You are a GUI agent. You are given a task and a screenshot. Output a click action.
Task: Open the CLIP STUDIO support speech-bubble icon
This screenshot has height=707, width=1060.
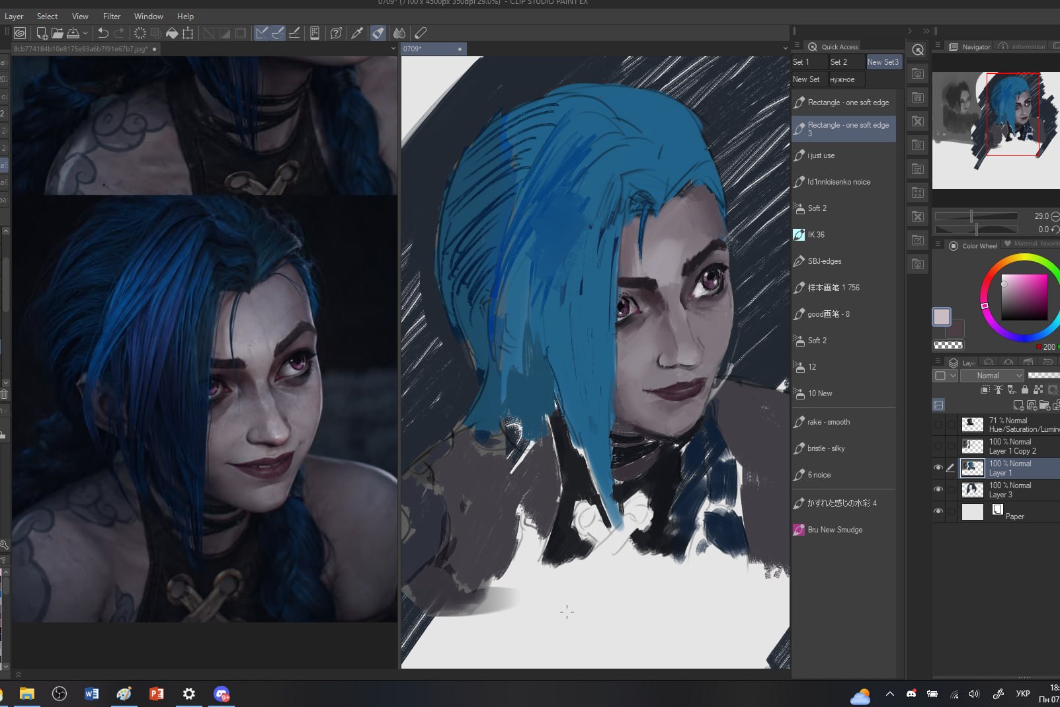pos(336,33)
